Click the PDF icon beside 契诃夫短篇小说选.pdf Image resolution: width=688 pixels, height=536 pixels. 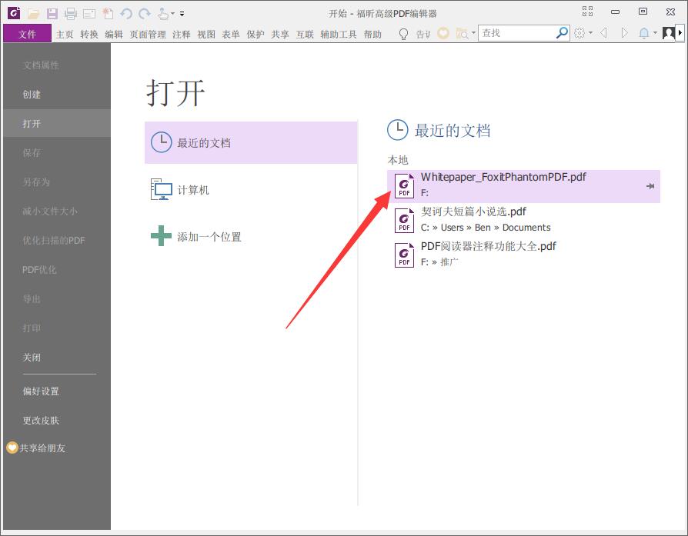pos(404,220)
